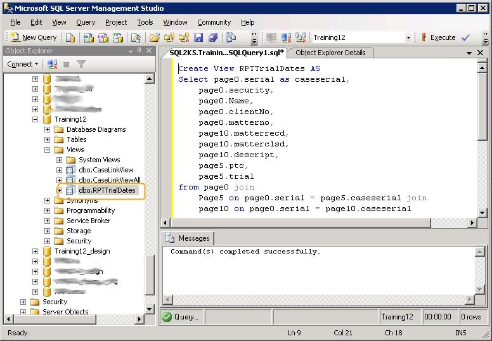Expand the dbo.CaseLinkView node

click(60, 170)
